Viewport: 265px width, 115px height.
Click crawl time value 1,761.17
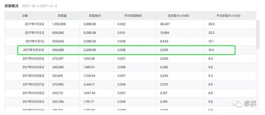click(89, 102)
